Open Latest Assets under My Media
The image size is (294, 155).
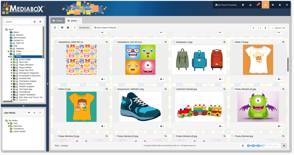pyautogui.click(x=19, y=132)
